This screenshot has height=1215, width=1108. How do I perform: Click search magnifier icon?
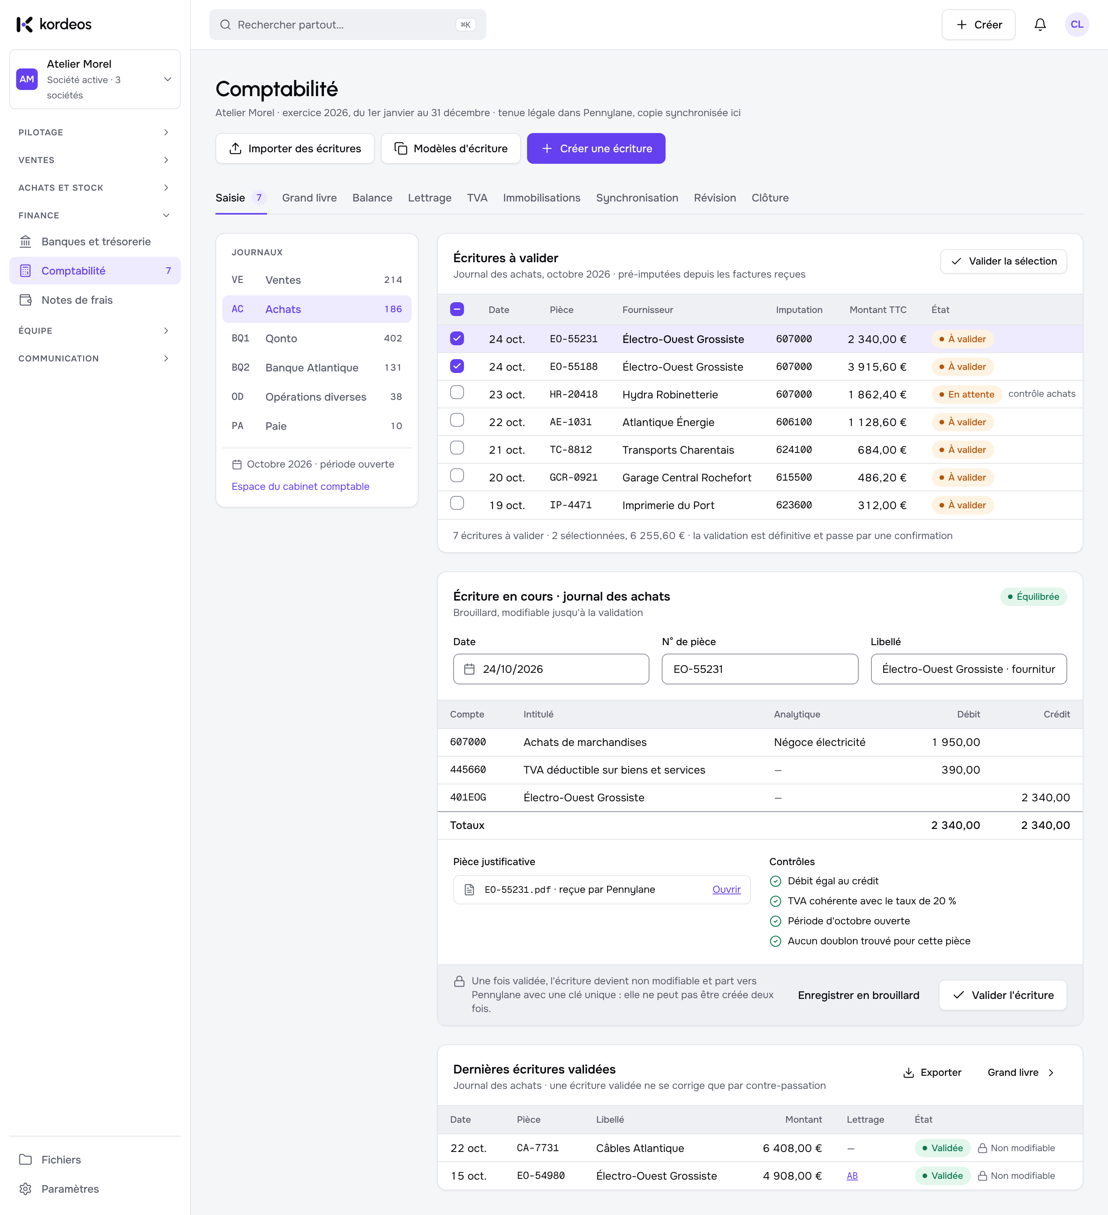click(x=225, y=25)
